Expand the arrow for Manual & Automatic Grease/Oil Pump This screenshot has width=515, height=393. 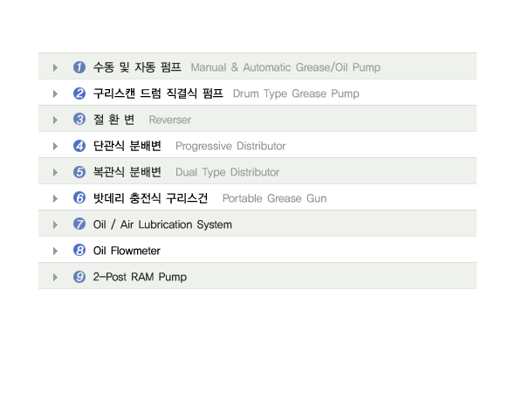pyautogui.click(x=55, y=68)
